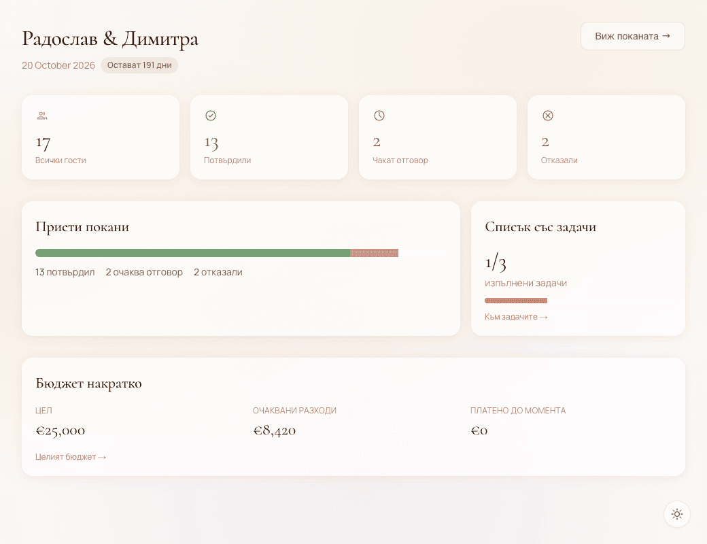The height and width of the screenshot is (544, 707).
Task: Click the Бюджет накратко heading
Action: [88, 383]
